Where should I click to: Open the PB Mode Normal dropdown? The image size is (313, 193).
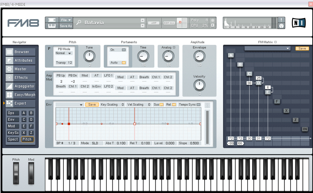pos(64,53)
